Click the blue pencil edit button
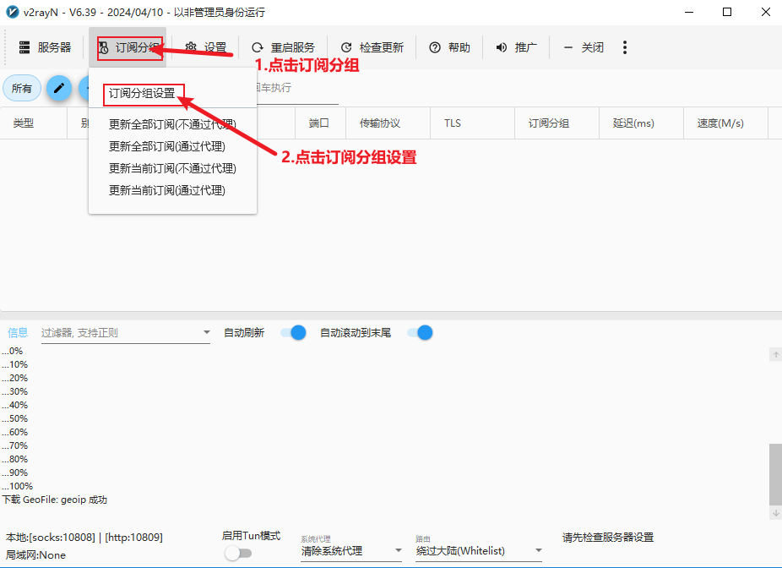782x568 pixels. [59, 88]
